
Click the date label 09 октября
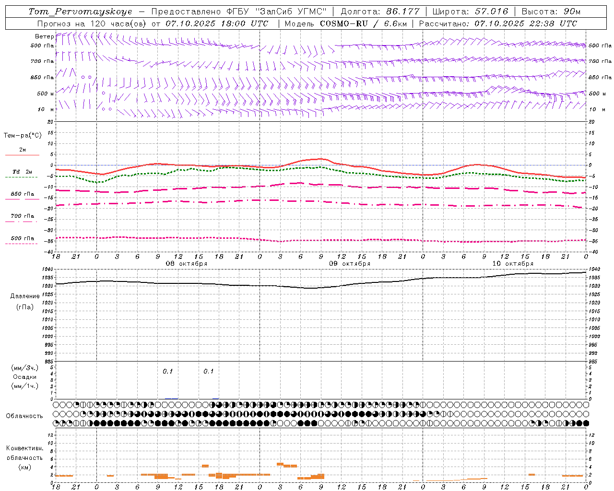coord(349,264)
